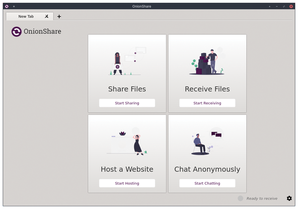Click the Start Hosting button

(x=127, y=183)
